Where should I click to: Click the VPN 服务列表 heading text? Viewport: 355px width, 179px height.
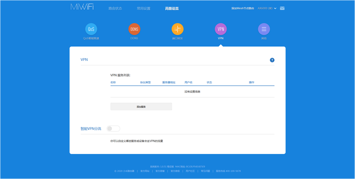point(120,75)
